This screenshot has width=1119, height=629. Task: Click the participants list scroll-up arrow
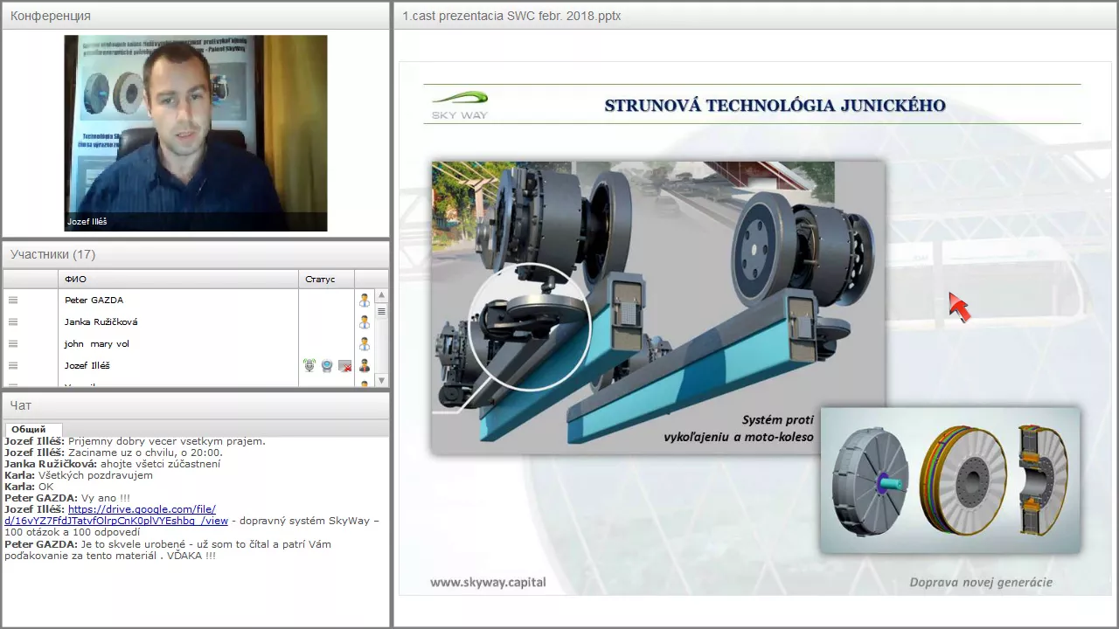coord(381,295)
